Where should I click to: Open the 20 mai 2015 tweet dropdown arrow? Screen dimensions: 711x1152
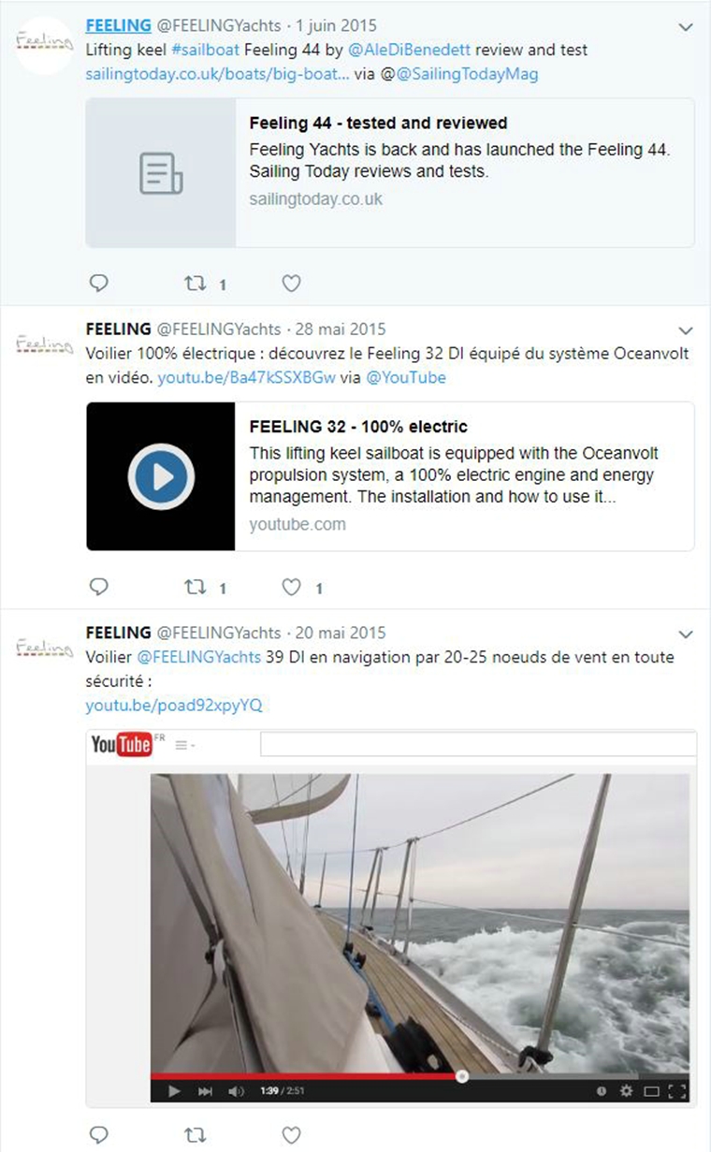(x=686, y=634)
